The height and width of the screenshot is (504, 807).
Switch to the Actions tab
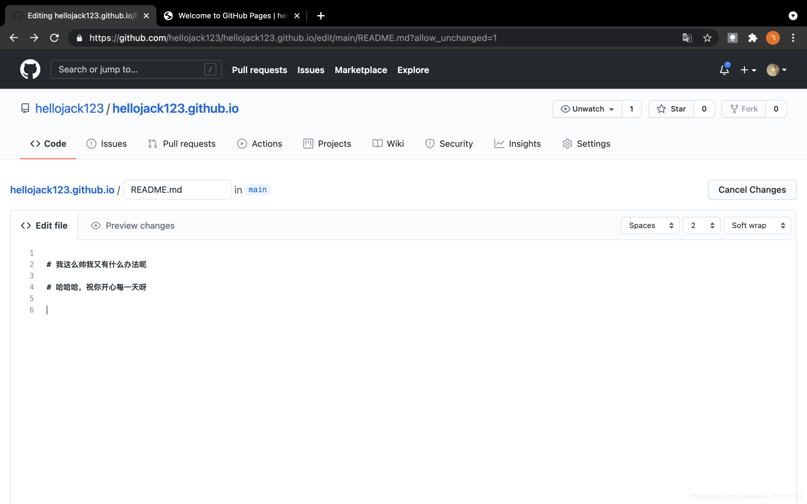[260, 144]
